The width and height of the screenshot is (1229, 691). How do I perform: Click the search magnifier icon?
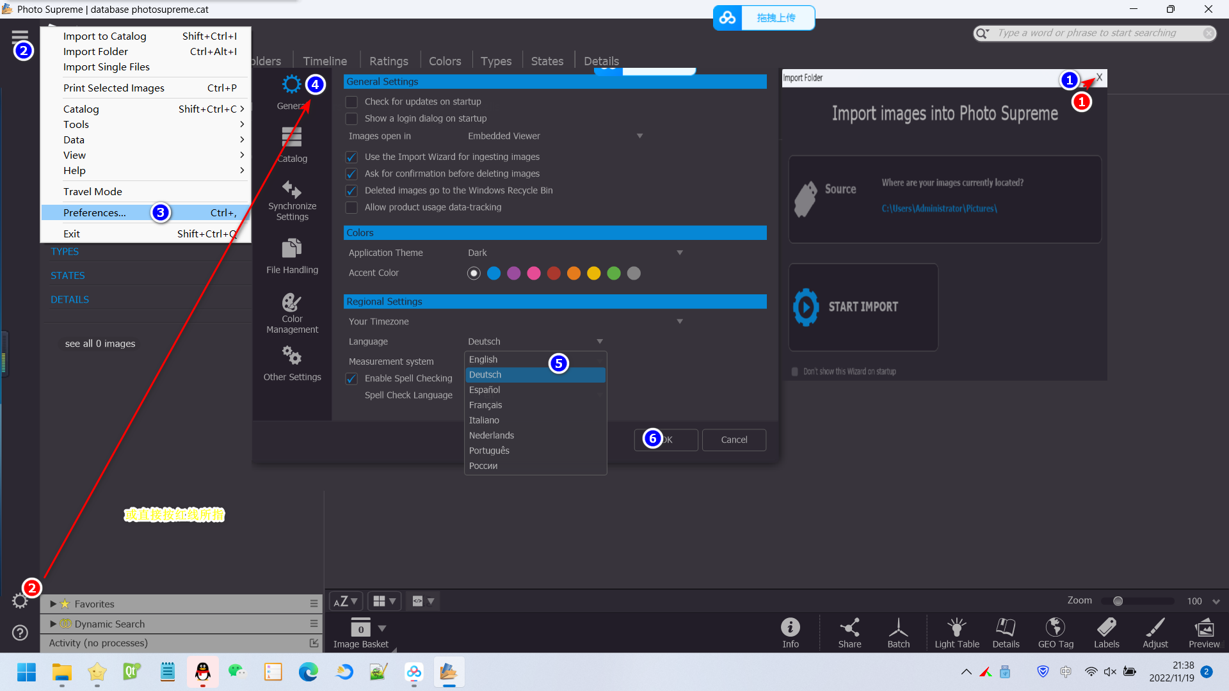982,33
